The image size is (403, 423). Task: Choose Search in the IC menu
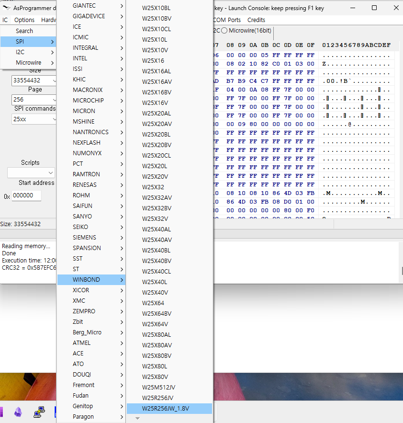point(28,31)
